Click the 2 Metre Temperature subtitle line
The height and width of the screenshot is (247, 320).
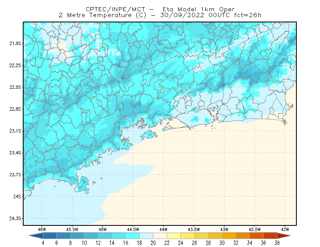(160, 15)
